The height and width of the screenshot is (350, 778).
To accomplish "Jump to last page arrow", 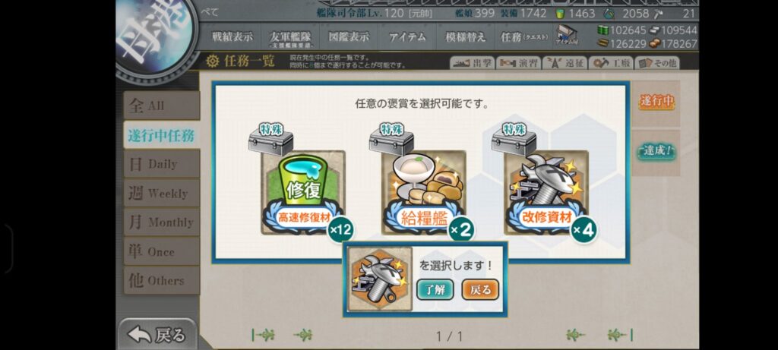I will [x=620, y=335].
